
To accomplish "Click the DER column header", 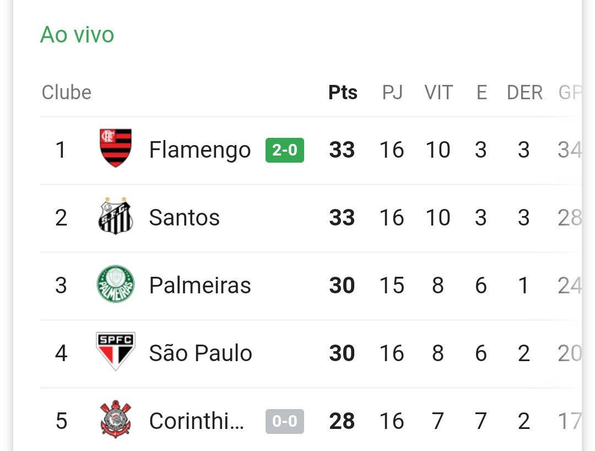I will pyautogui.click(x=524, y=93).
